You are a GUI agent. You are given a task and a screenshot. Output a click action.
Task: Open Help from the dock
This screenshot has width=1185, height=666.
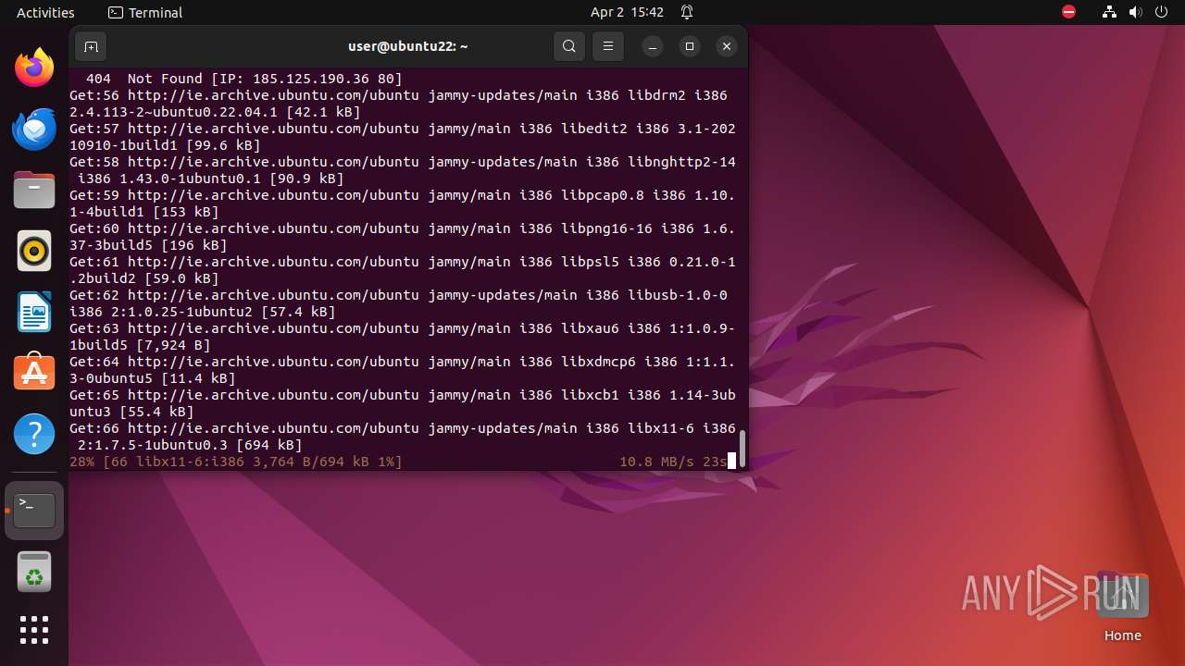pyautogui.click(x=34, y=434)
